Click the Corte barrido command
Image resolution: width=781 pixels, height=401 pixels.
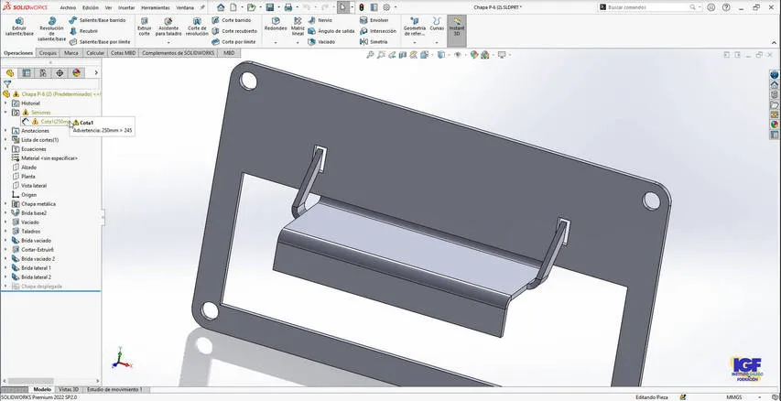pos(231,20)
